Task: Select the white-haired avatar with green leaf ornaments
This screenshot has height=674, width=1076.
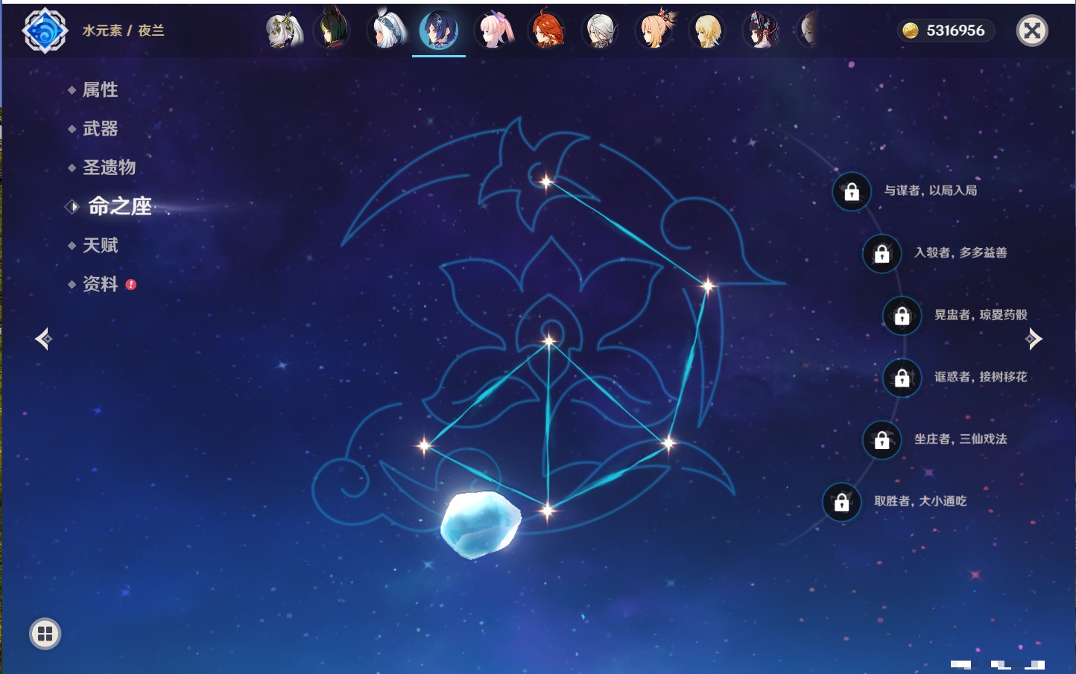Action: coord(285,31)
